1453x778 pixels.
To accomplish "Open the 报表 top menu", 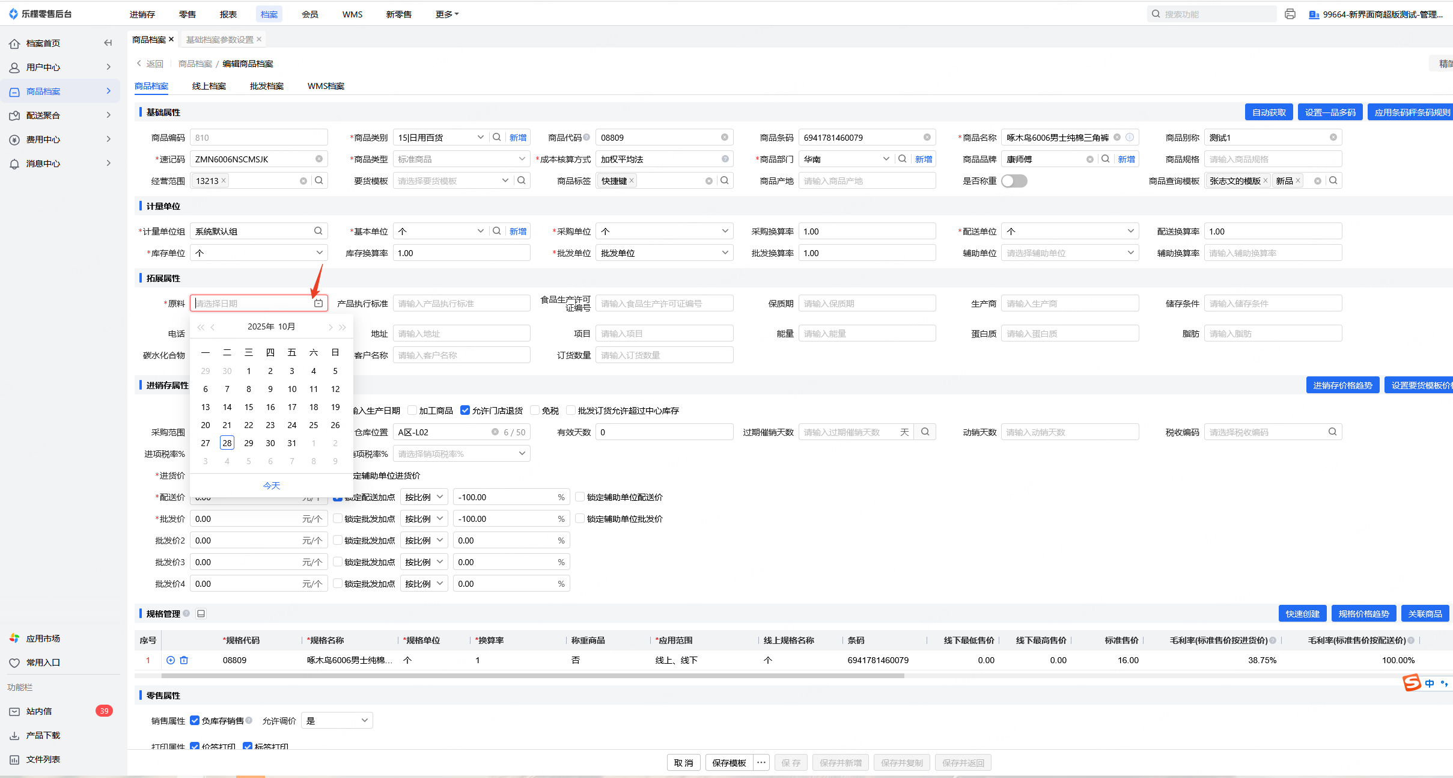I will tap(228, 14).
